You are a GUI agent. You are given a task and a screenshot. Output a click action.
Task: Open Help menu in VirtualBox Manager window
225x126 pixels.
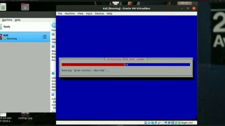pos(18,20)
